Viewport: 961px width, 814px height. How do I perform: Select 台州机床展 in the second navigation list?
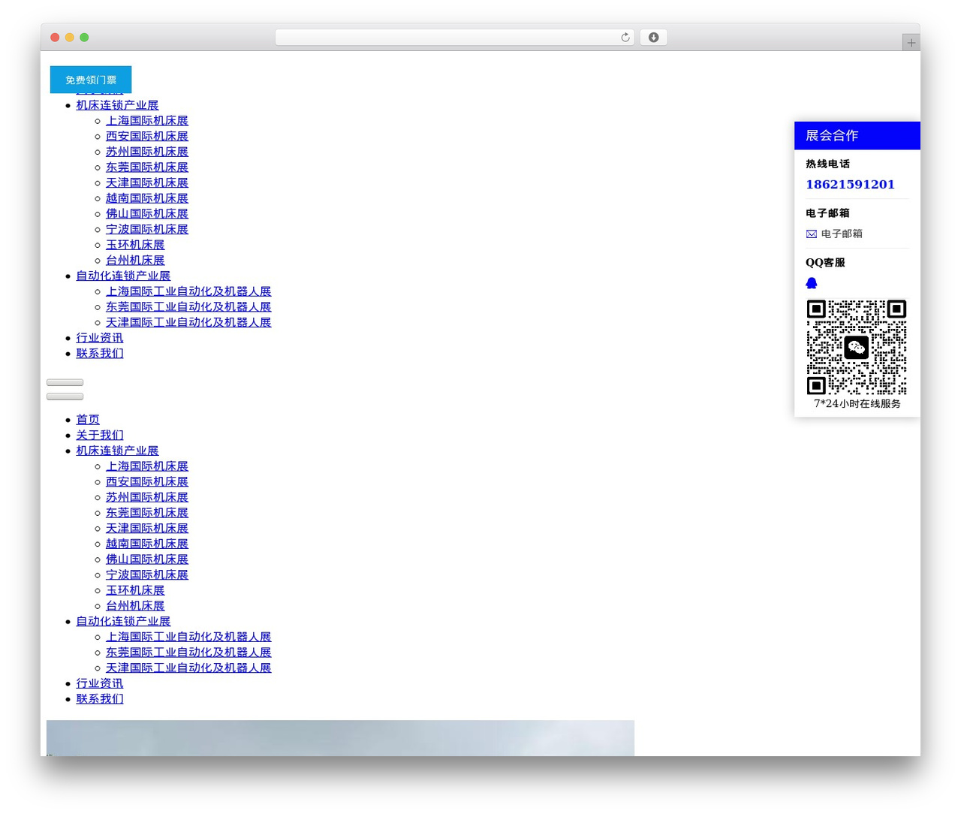(x=135, y=606)
